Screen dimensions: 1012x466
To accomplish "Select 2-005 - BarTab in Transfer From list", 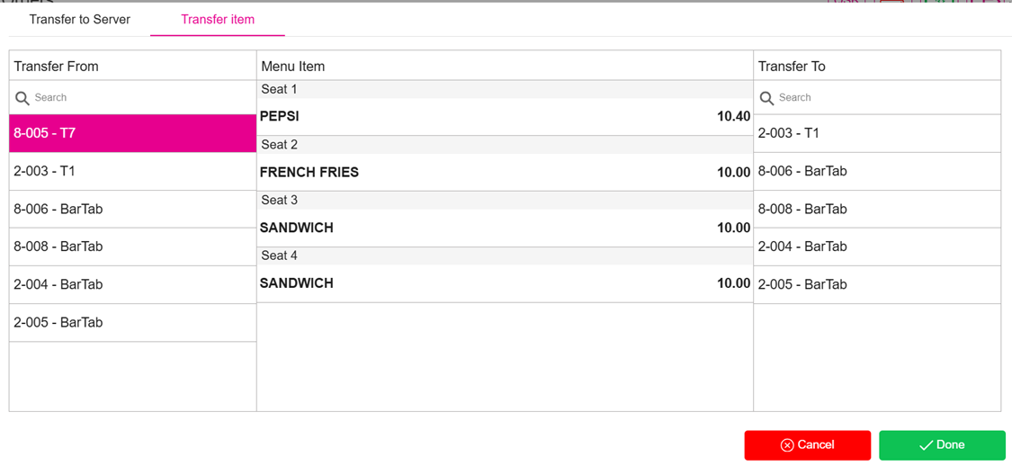I will click(132, 322).
